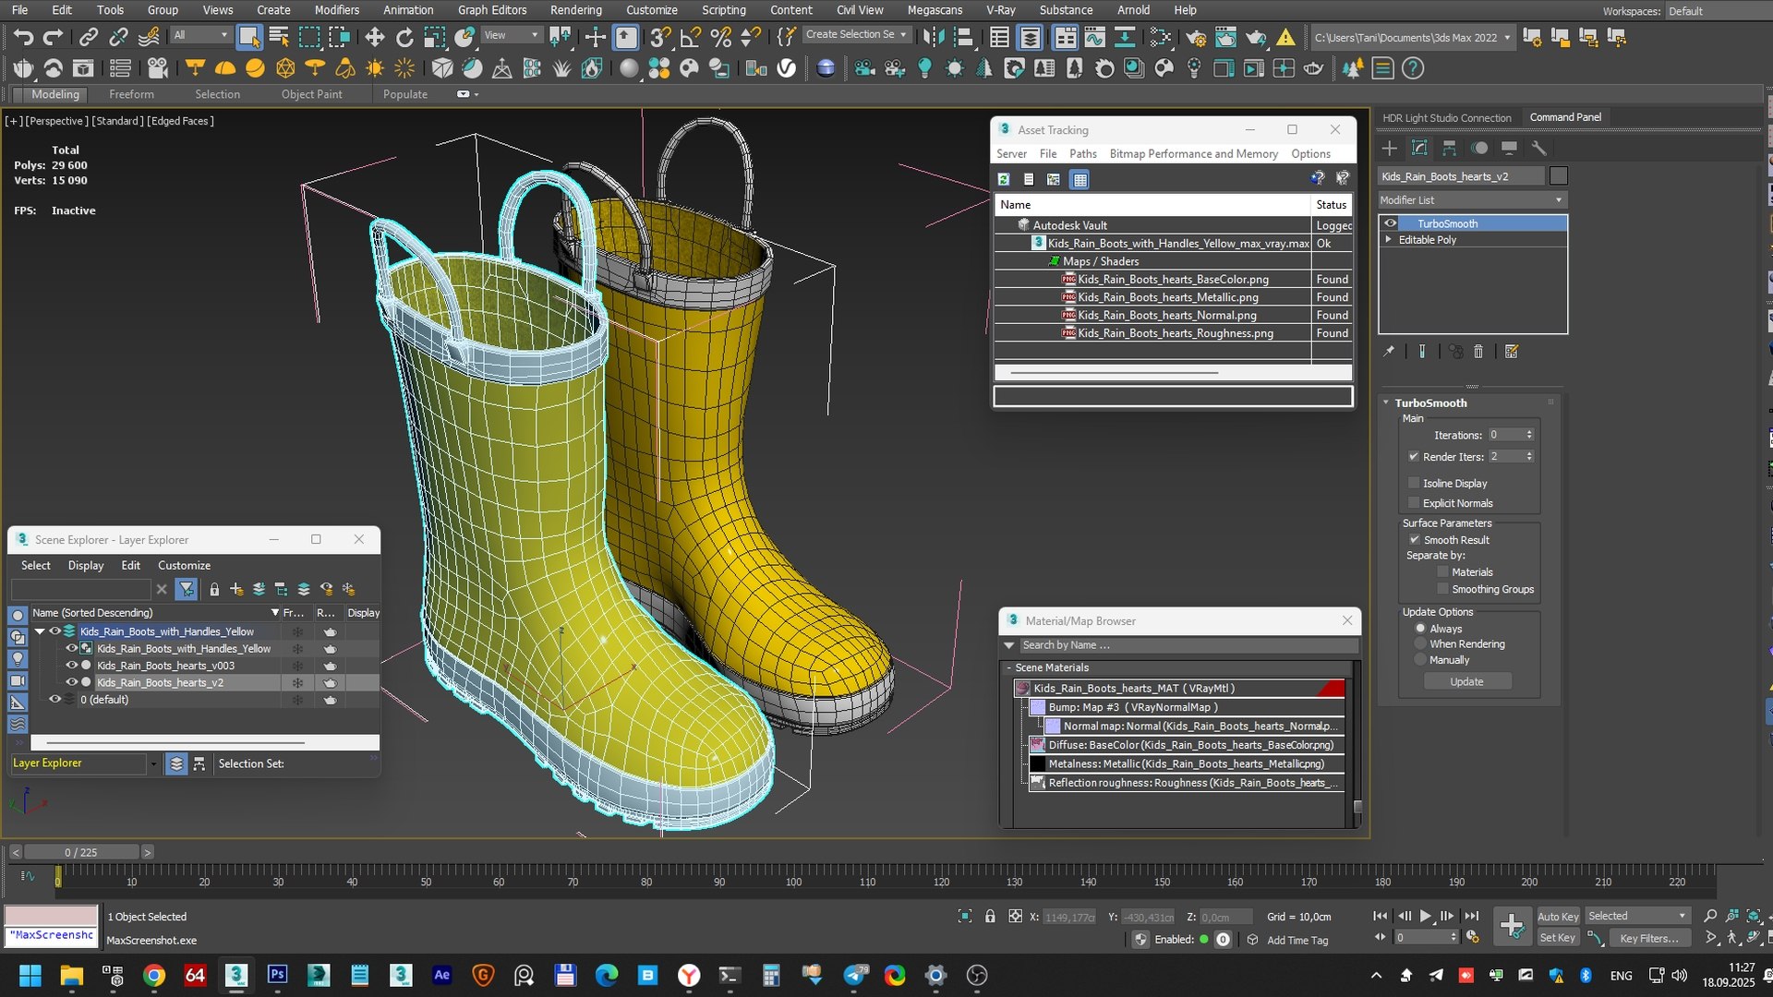The height and width of the screenshot is (997, 1773).
Task: Select Table View icon in Asset Tracking
Action: pos(1079,179)
